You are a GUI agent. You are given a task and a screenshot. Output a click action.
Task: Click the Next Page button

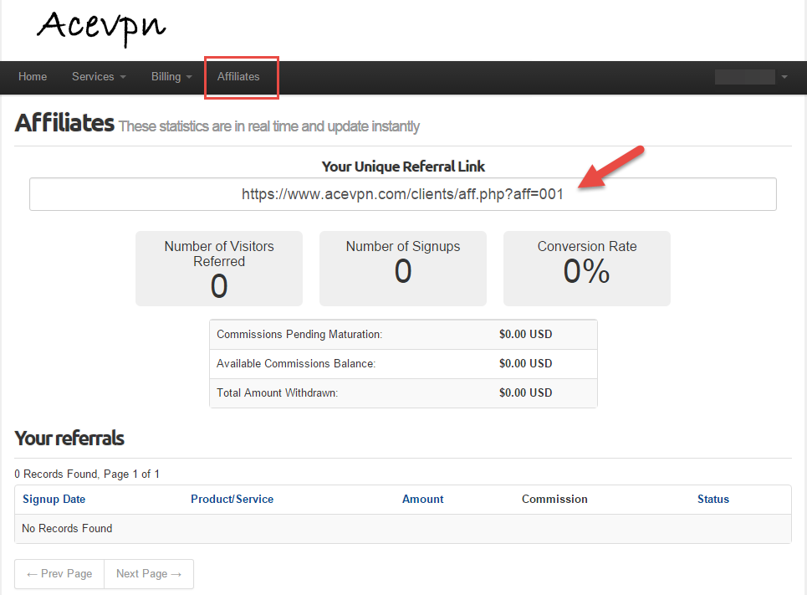click(149, 574)
